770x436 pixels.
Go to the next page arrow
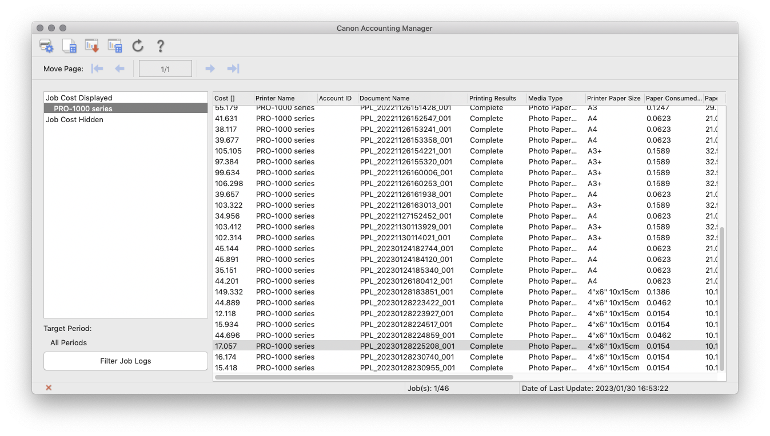pos(210,68)
